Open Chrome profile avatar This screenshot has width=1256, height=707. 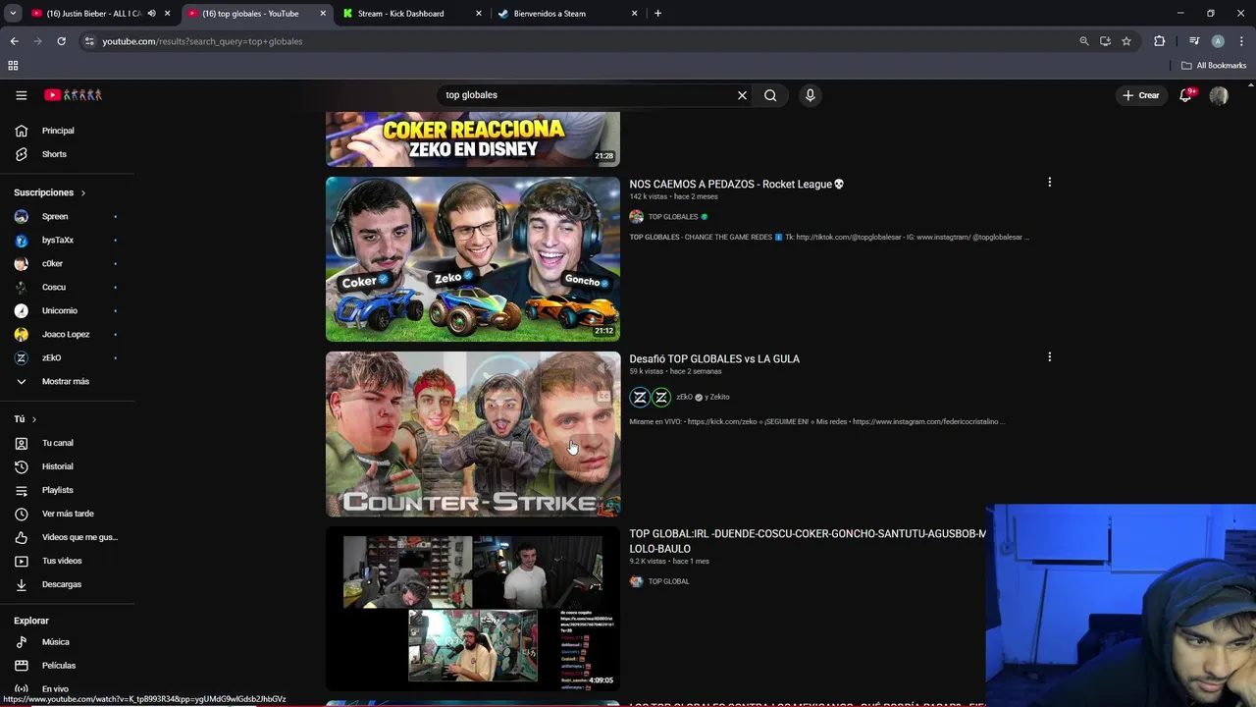[1218, 41]
